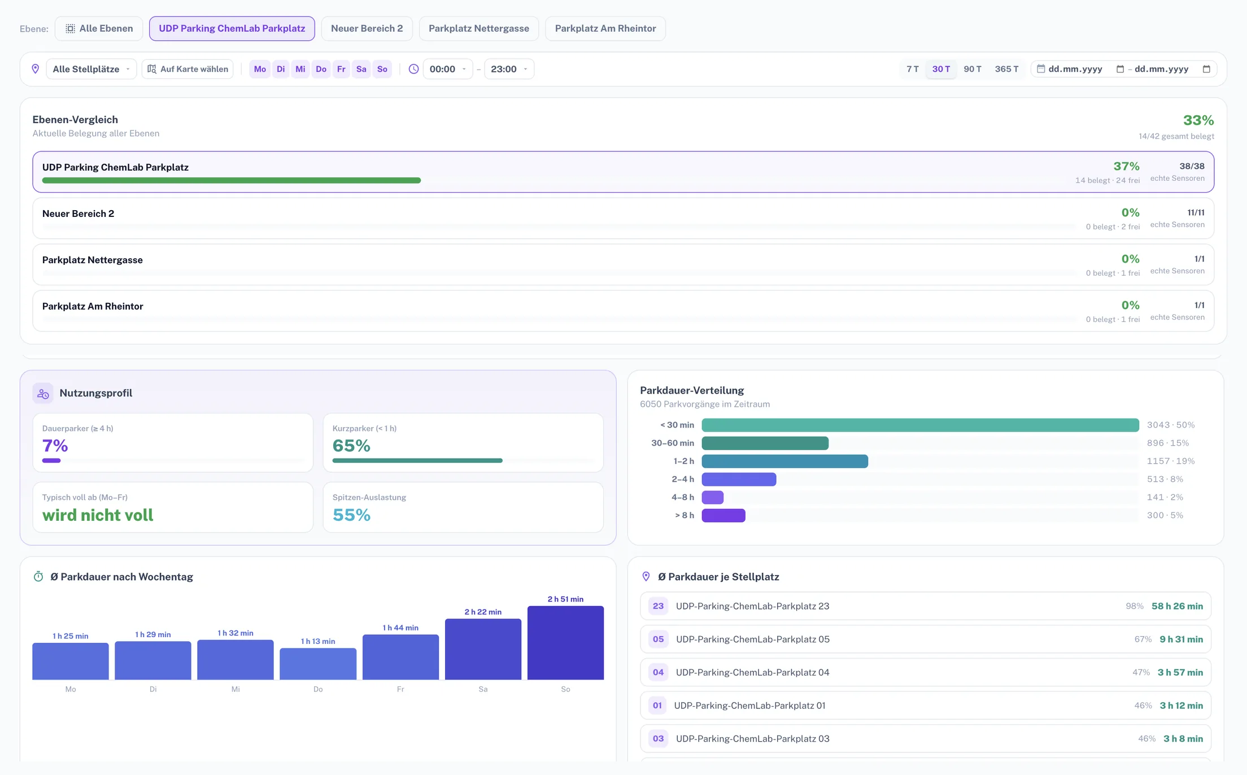Click the map pin icon beside Alle Stellplätze
The image size is (1247, 775).
point(35,69)
